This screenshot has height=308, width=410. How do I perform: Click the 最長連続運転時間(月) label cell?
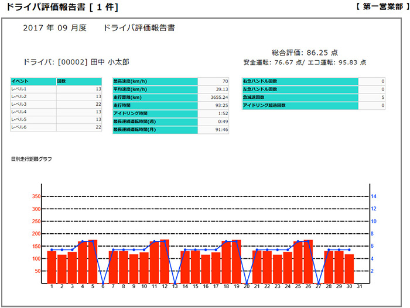click(x=155, y=130)
